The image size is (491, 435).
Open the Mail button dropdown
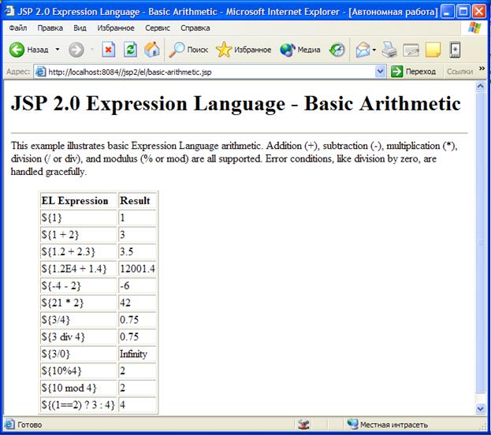point(374,50)
